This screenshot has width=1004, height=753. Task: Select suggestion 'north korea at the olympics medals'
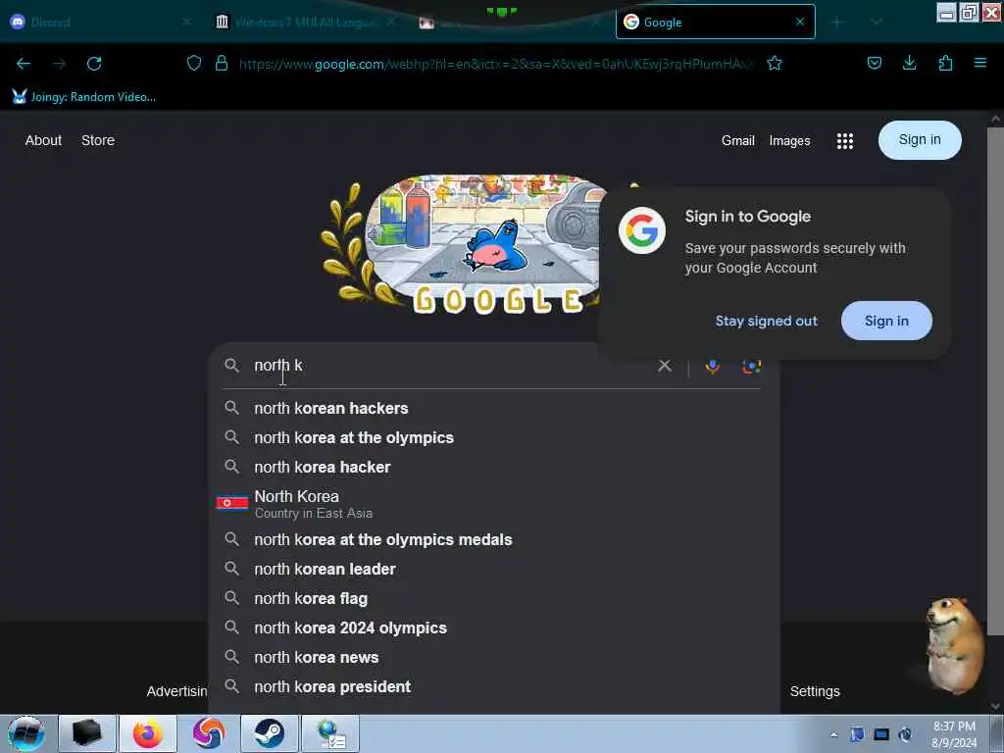tap(494, 540)
